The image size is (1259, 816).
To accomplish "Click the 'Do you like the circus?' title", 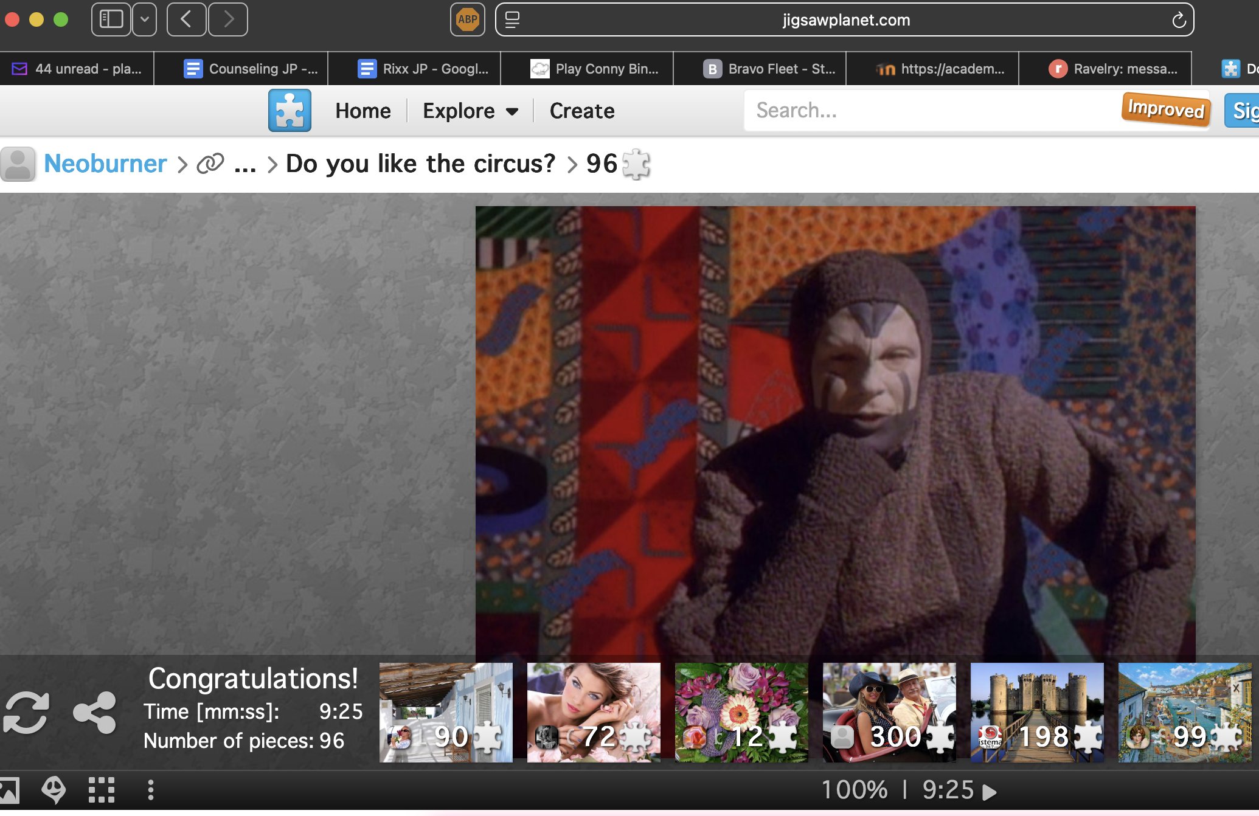I will tap(420, 164).
